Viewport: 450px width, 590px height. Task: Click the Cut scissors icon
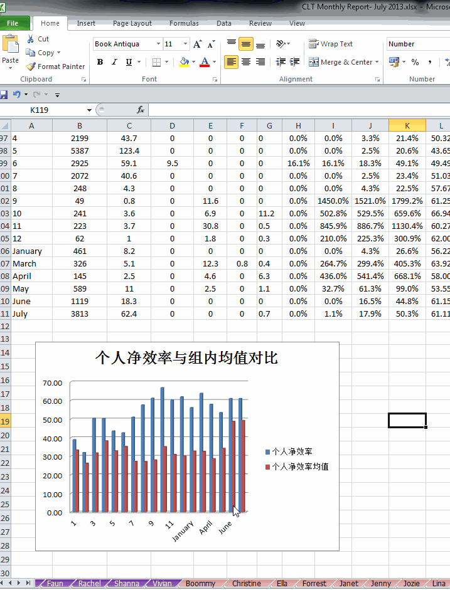pyautogui.click(x=31, y=39)
